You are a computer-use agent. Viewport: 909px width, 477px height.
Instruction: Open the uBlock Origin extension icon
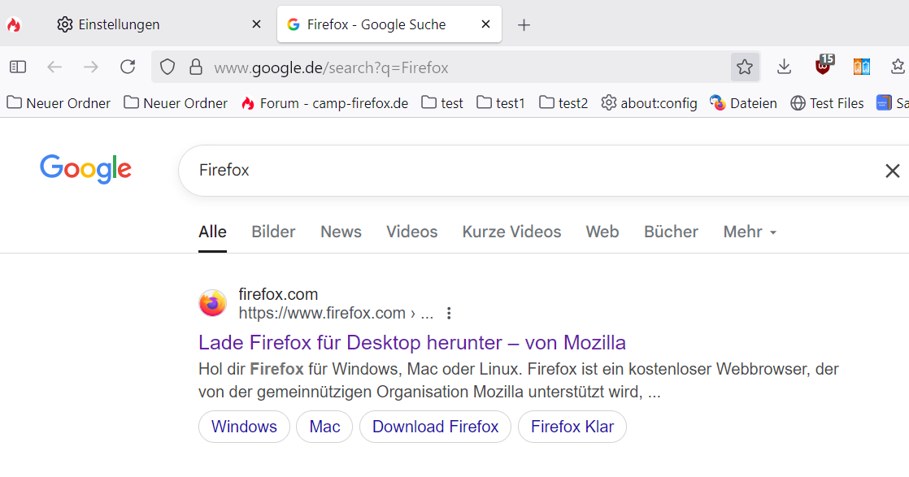(x=824, y=66)
